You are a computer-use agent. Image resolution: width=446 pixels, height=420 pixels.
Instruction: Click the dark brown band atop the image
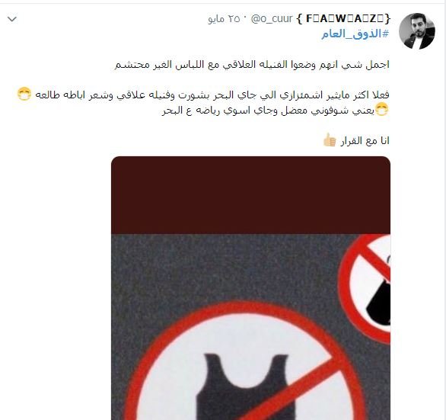pyautogui.click(x=250, y=195)
